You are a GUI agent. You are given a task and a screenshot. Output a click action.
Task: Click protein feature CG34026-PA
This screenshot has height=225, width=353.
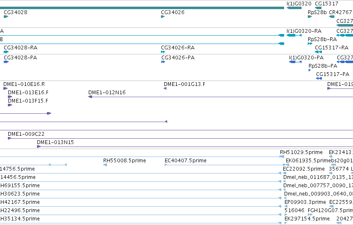coord(178,58)
